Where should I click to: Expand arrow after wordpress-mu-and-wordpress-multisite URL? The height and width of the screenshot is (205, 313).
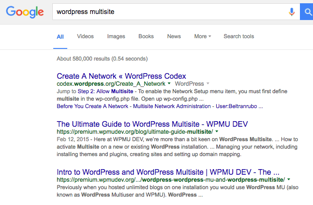point(289,179)
